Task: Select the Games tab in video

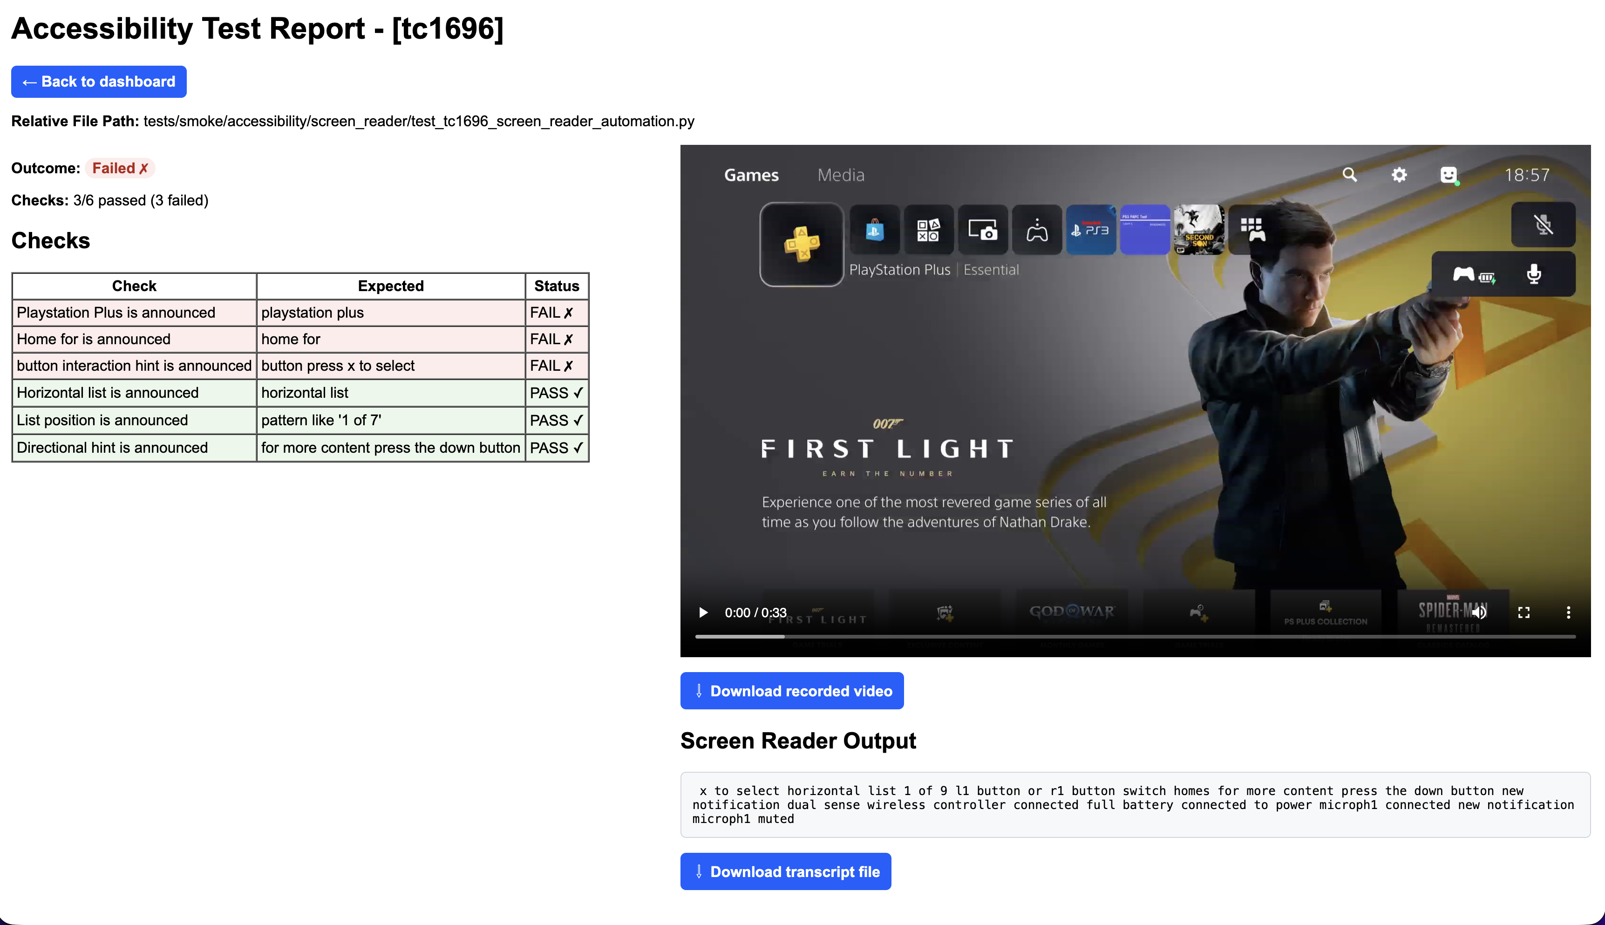Action: tap(751, 175)
